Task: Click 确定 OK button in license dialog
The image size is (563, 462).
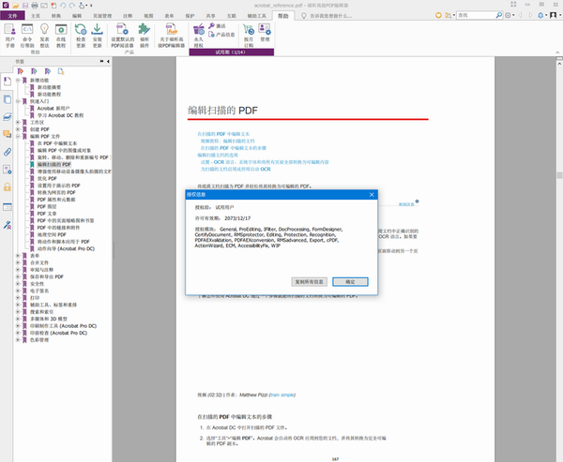Action: coord(350,282)
